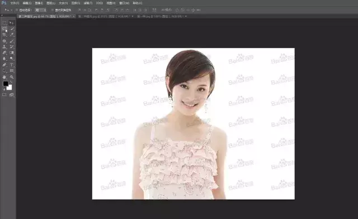Click the align left edges icon
This screenshot has width=358, height=219.
[x=96, y=10]
